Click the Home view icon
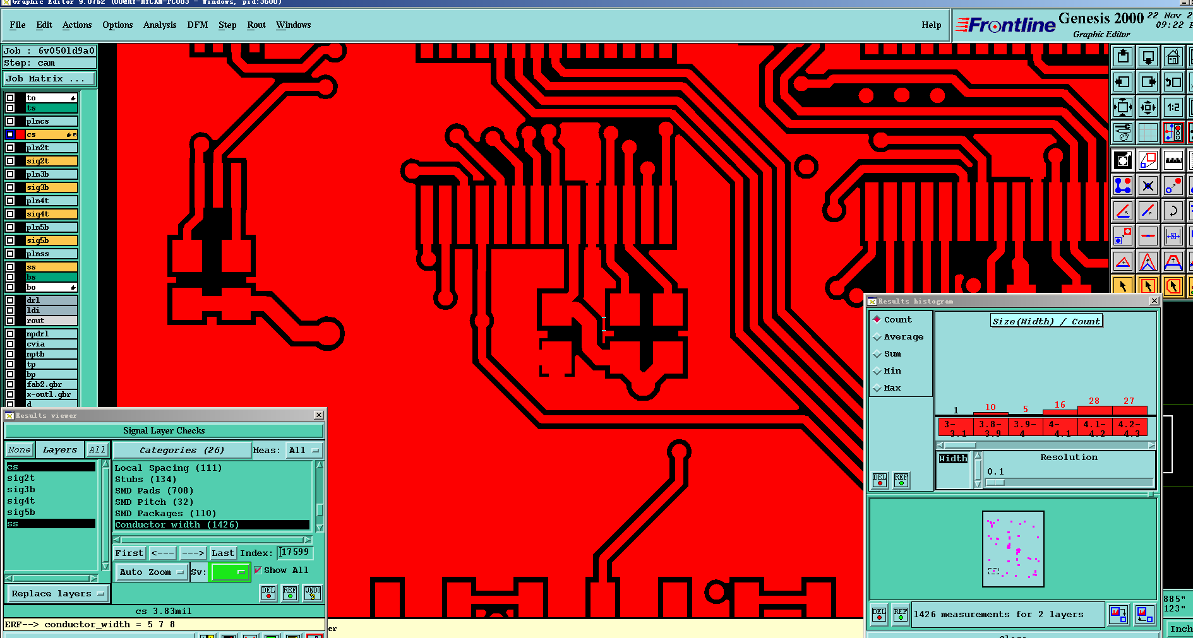Viewport: 1193px width, 638px height. 1173,57
